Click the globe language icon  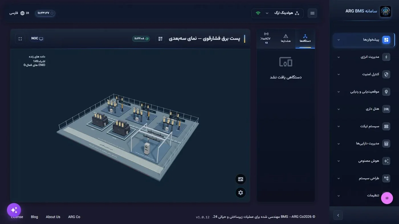[23, 13]
